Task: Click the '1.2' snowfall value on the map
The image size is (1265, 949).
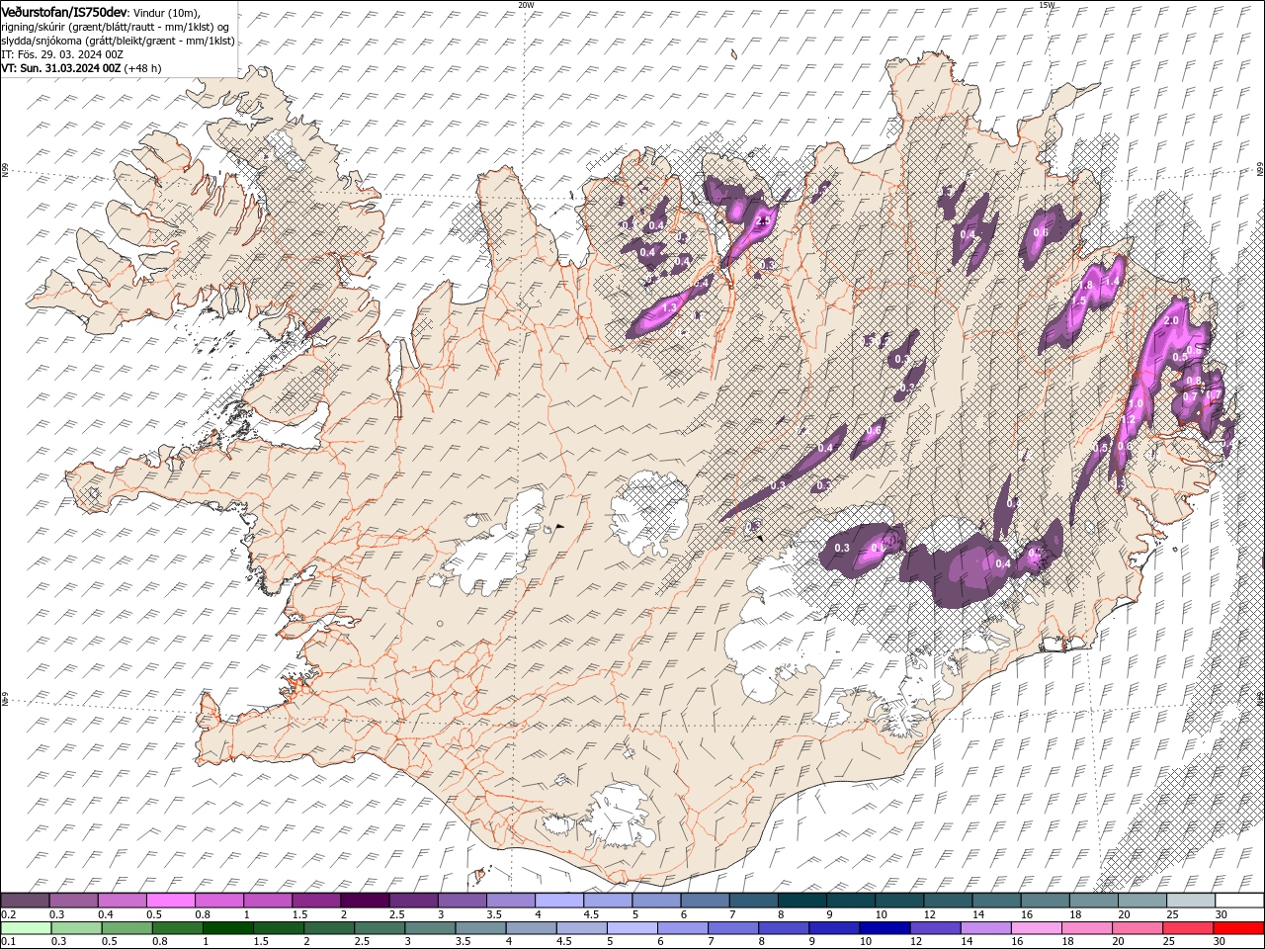Action: click(1128, 420)
